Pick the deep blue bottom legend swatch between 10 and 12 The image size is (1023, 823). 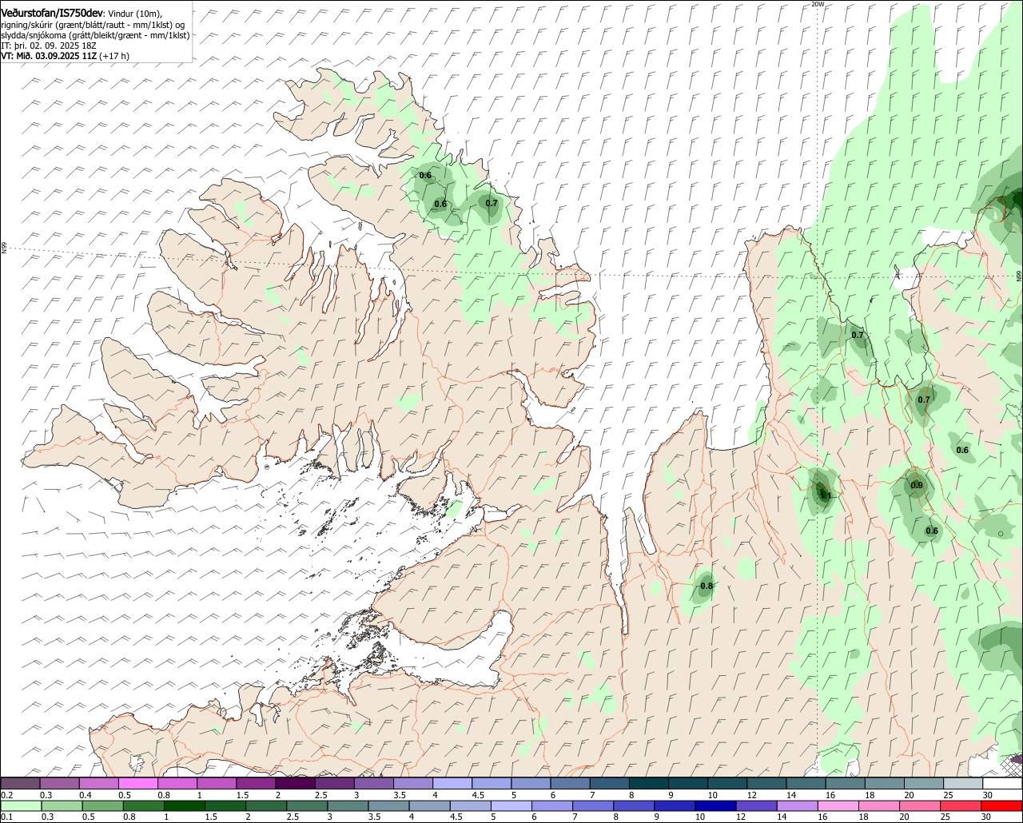pos(717,806)
